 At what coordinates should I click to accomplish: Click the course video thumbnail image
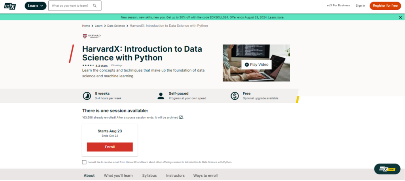point(256,63)
